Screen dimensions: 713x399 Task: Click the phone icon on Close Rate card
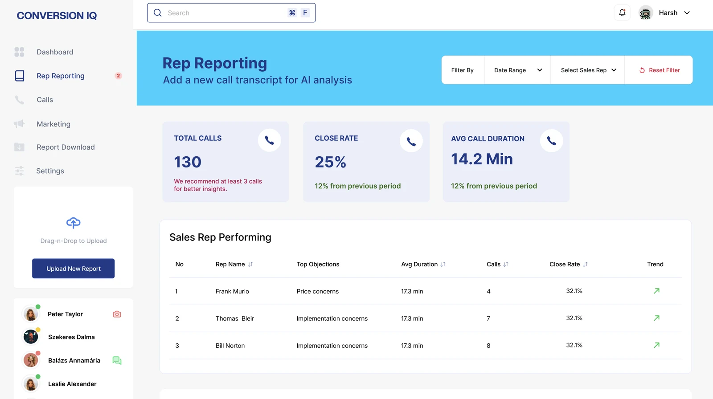pos(411,141)
